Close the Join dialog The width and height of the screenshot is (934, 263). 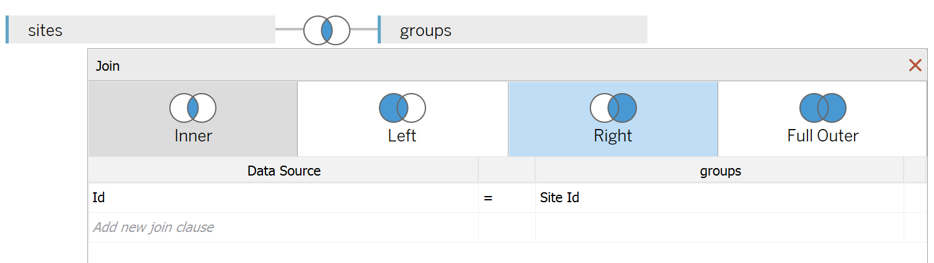coord(915,65)
